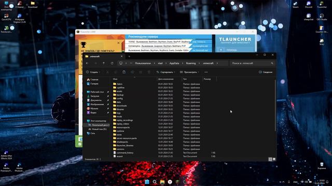This screenshot has width=332, height=186.
Task: Open sheepchat desktop shortcut
Action: (309, 17)
